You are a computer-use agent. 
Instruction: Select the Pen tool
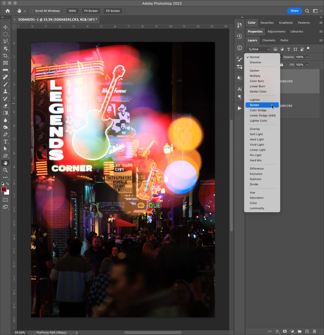tap(5, 134)
